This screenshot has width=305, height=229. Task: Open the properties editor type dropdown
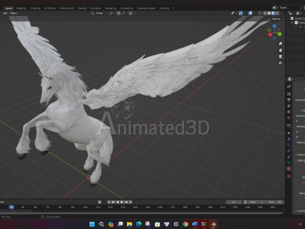[x=290, y=79]
